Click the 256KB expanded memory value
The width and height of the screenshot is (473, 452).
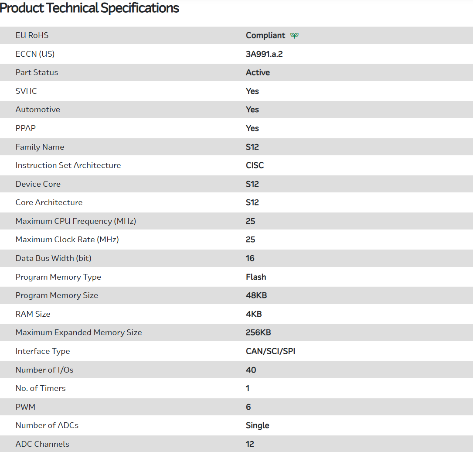point(258,332)
